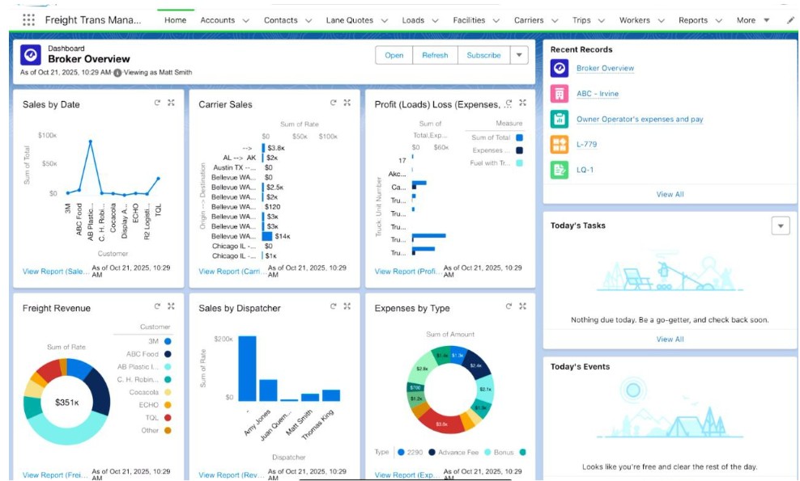Refresh the Carrier Sales chart

pos(332,103)
